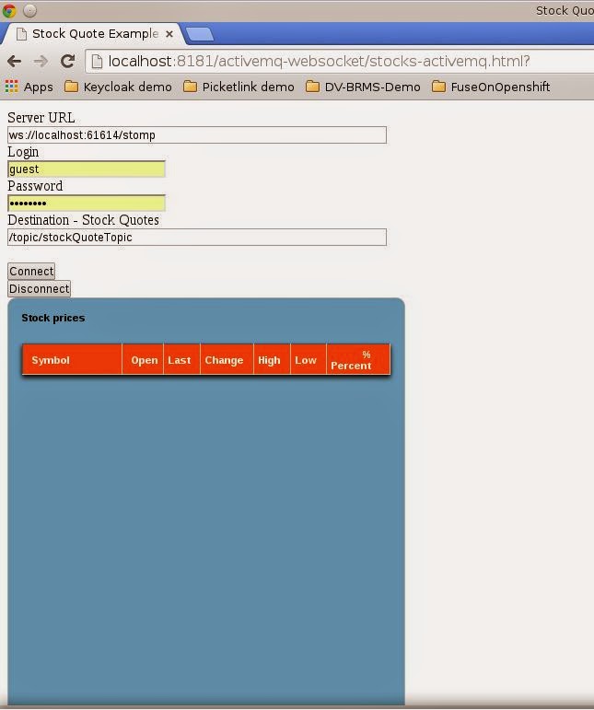The image size is (594, 710).
Task: Click the Destination - Stock Quotes label
Action: click(x=83, y=220)
